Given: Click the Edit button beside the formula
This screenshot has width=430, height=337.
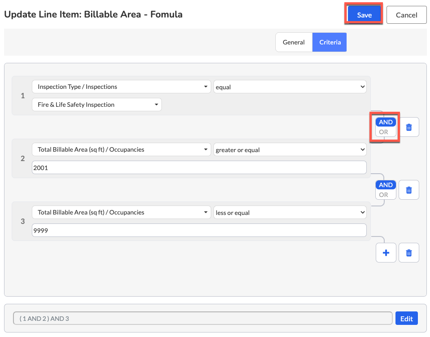Looking at the screenshot, I should coord(406,318).
